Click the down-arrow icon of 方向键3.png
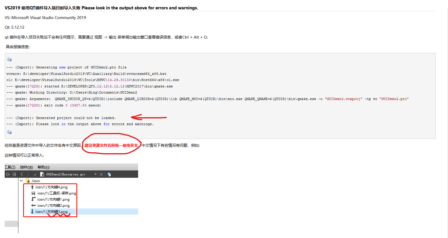 pos(32,211)
